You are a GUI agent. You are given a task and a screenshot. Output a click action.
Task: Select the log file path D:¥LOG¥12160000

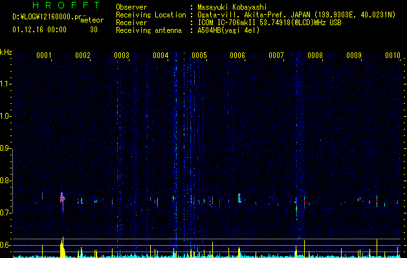pos(43,17)
